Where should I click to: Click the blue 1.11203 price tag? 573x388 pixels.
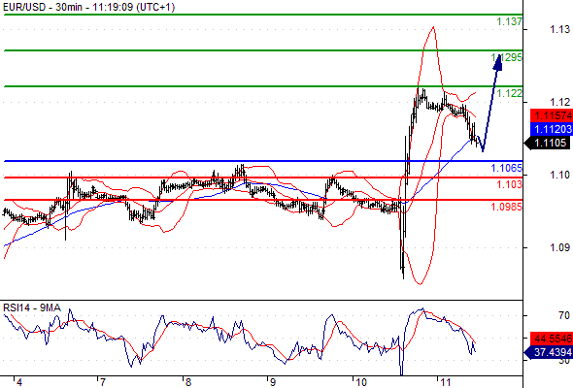pos(552,129)
